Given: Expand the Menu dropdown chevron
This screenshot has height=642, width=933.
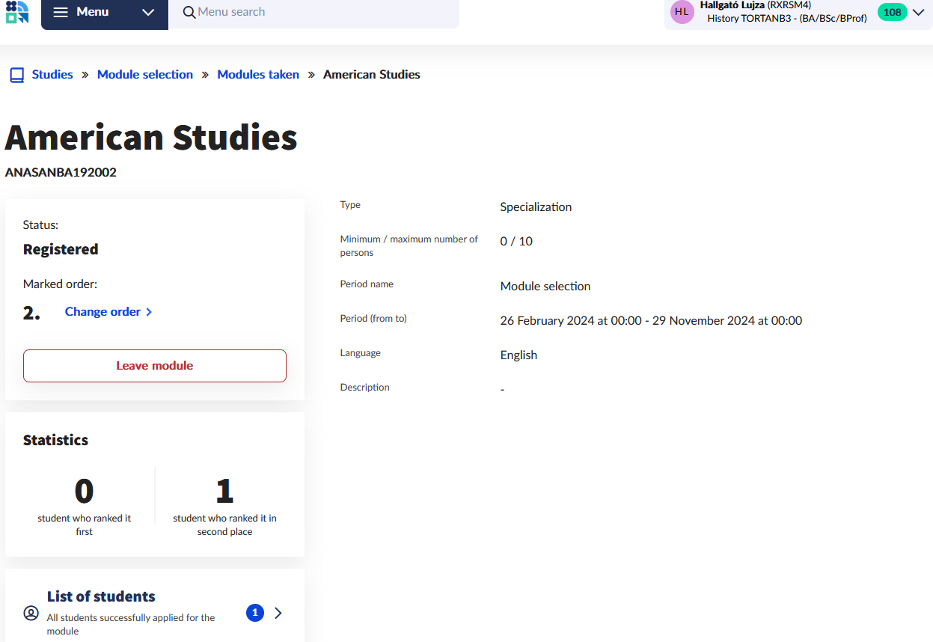Looking at the screenshot, I should tap(148, 13).
